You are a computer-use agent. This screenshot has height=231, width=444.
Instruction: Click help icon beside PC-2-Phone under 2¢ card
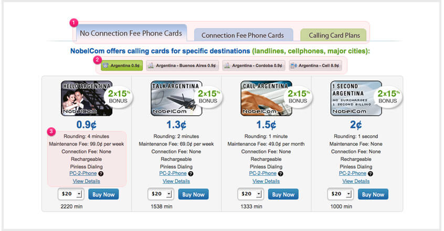tap(371, 173)
